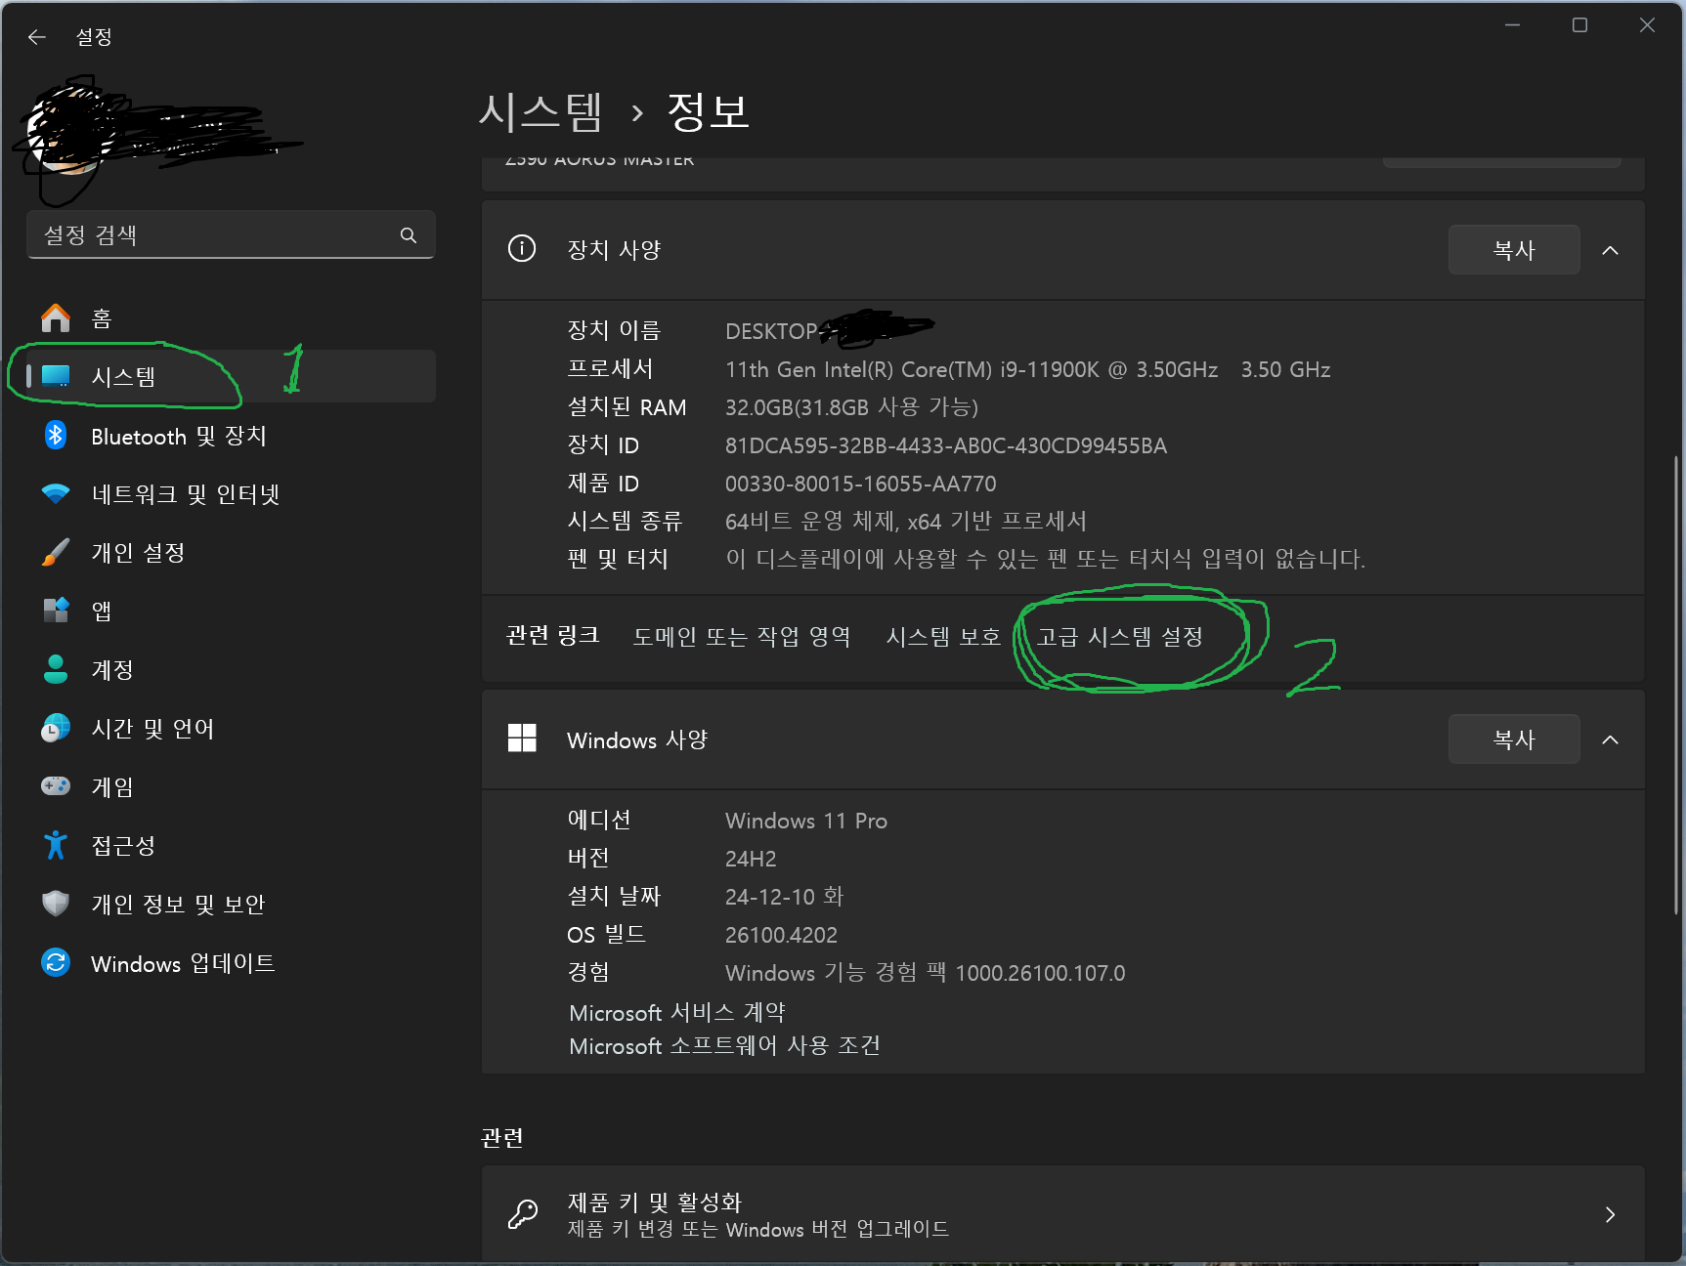Open 앱 settings page
The height and width of the screenshot is (1266, 1686).
(231, 611)
